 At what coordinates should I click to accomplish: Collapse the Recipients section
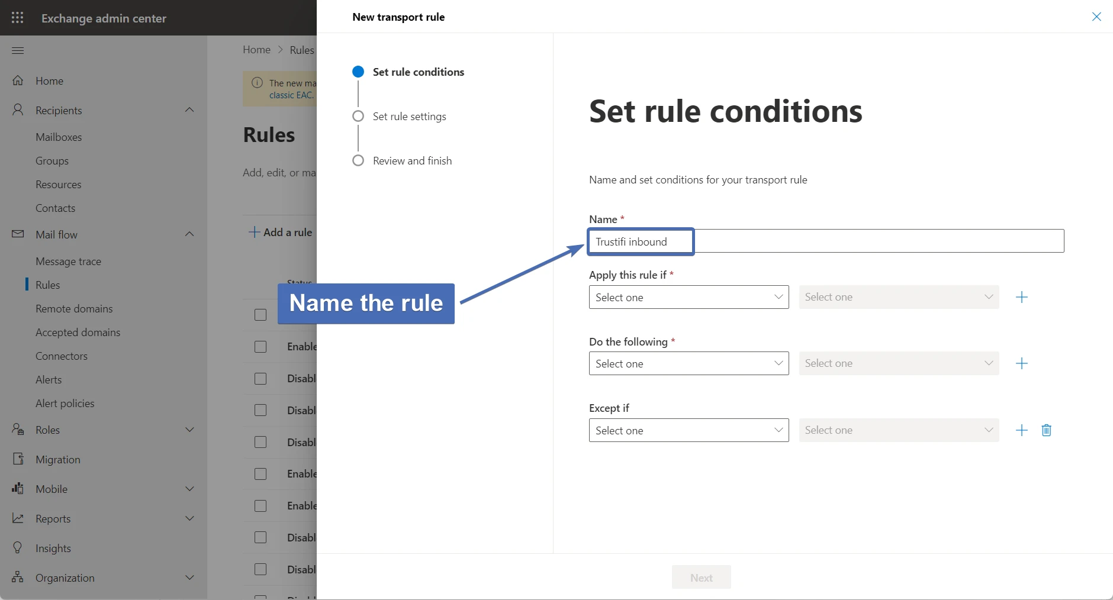pos(189,110)
